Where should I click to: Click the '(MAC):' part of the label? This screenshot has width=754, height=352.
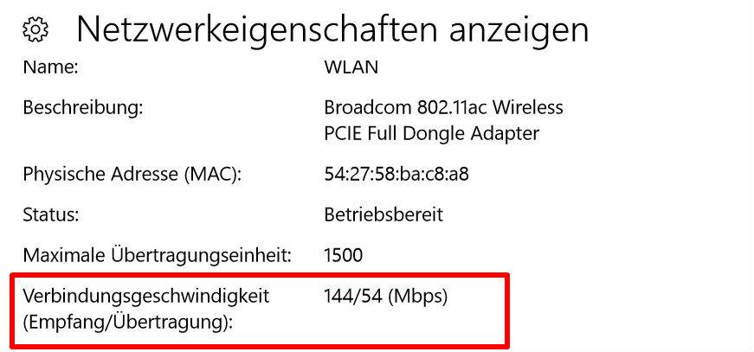coord(213,174)
